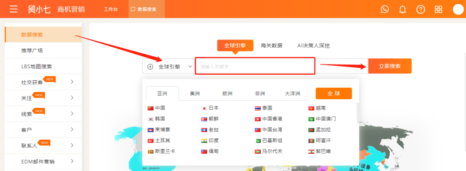
Task: Select country 土耳其
Action: [x=159, y=140]
